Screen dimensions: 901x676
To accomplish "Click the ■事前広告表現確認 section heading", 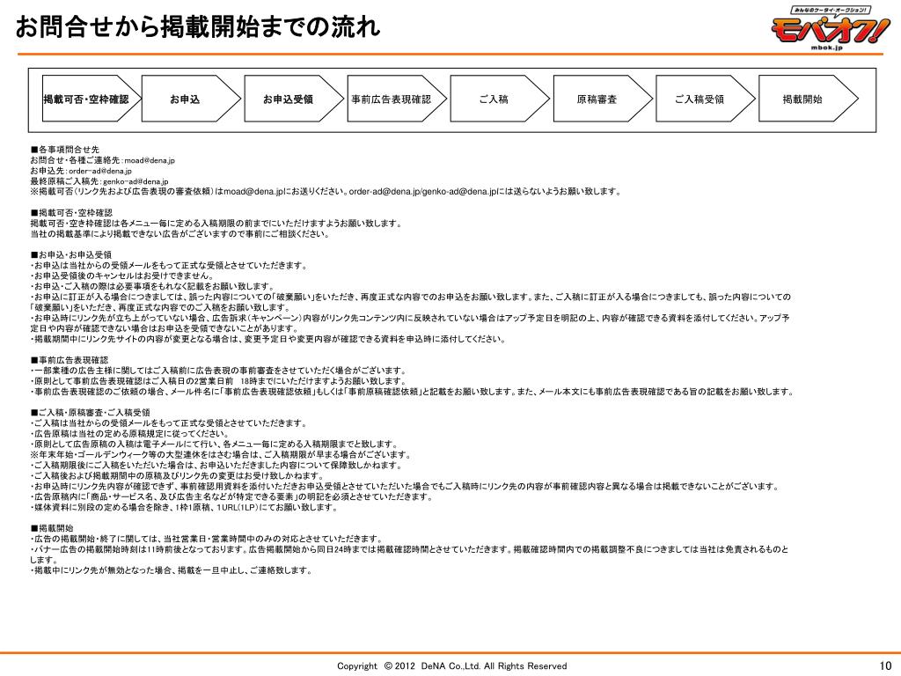I will click(x=70, y=360).
